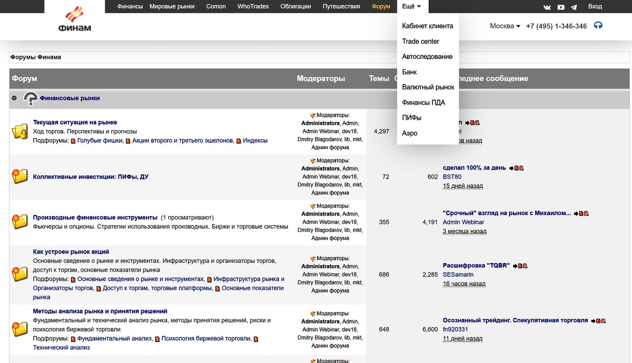Image resolution: width=632 pixels, height=363 pixels.
Task: Click the Вход login link
Action: pyautogui.click(x=595, y=7)
